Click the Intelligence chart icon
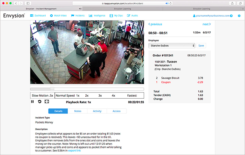 [x=91, y=15]
